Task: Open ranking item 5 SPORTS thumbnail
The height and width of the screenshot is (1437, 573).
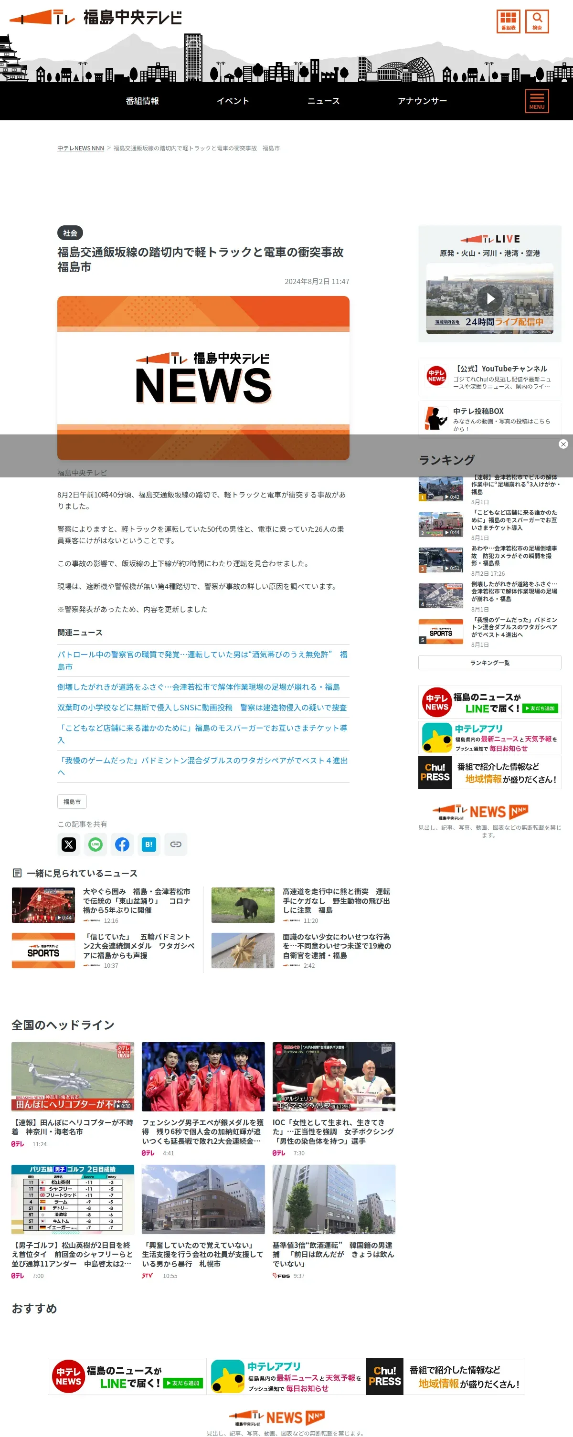Action: point(441,632)
